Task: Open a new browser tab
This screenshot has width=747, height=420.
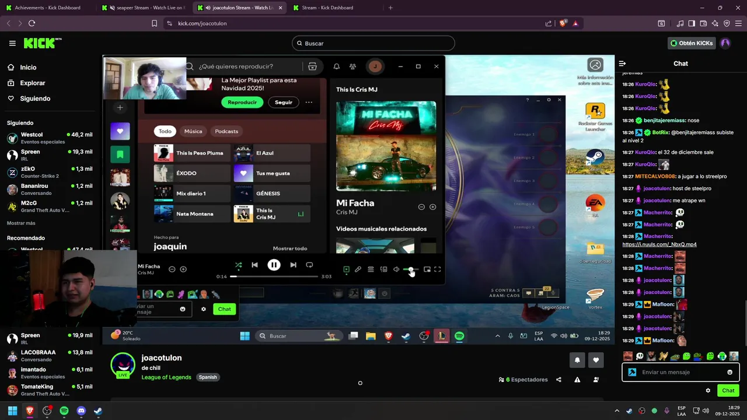Action: [390, 8]
